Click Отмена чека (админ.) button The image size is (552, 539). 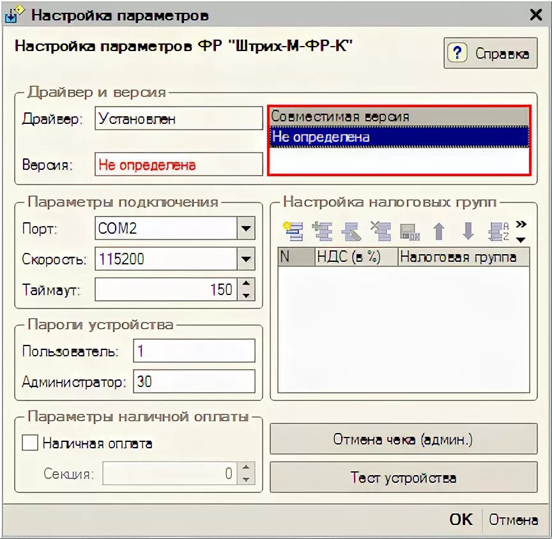click(403, 439)
